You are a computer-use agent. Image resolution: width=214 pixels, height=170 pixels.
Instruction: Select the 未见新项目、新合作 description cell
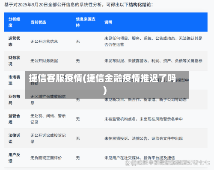[146, 100]
